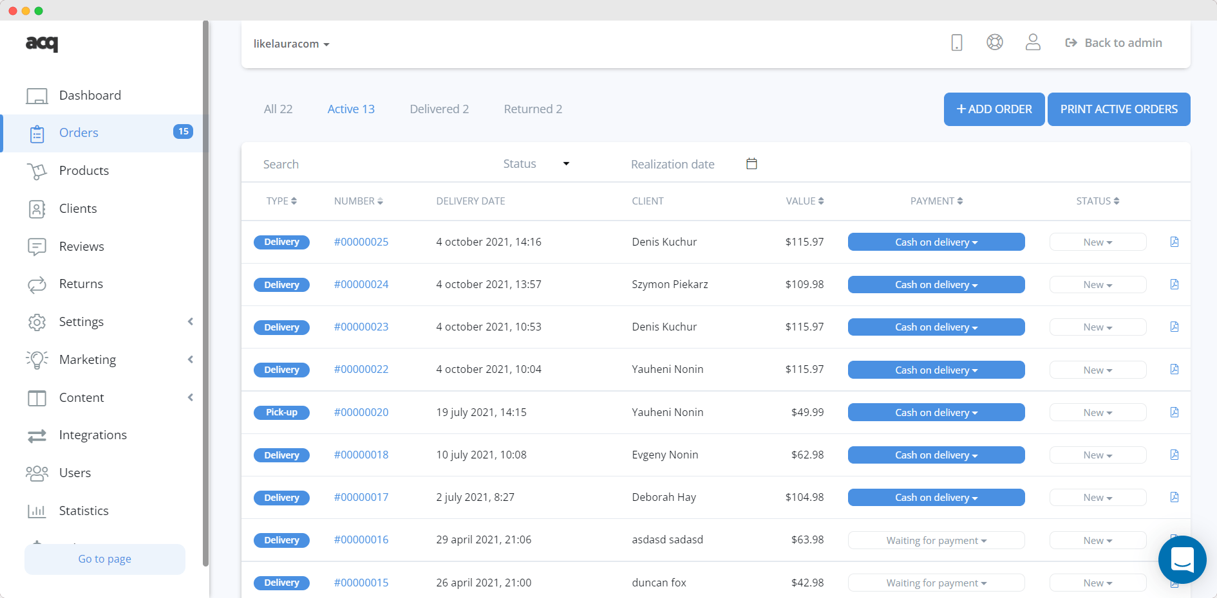
Task: Open the document for order #00000022
Action: pos(1175,369)
